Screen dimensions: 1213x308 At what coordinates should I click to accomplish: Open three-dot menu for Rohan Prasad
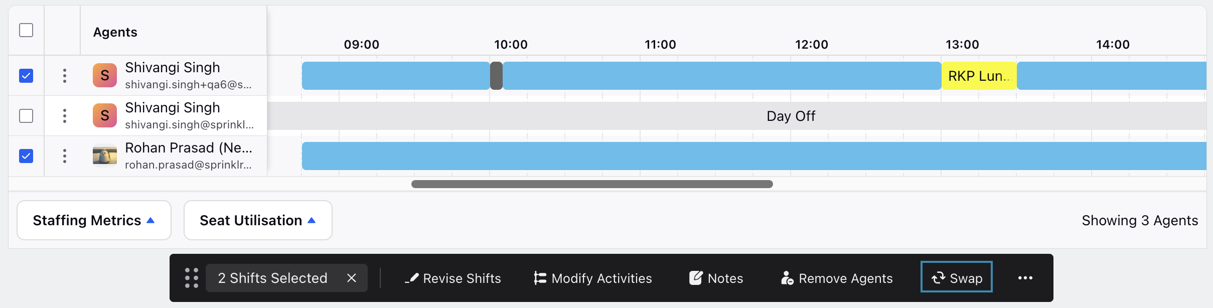[64, 156]
